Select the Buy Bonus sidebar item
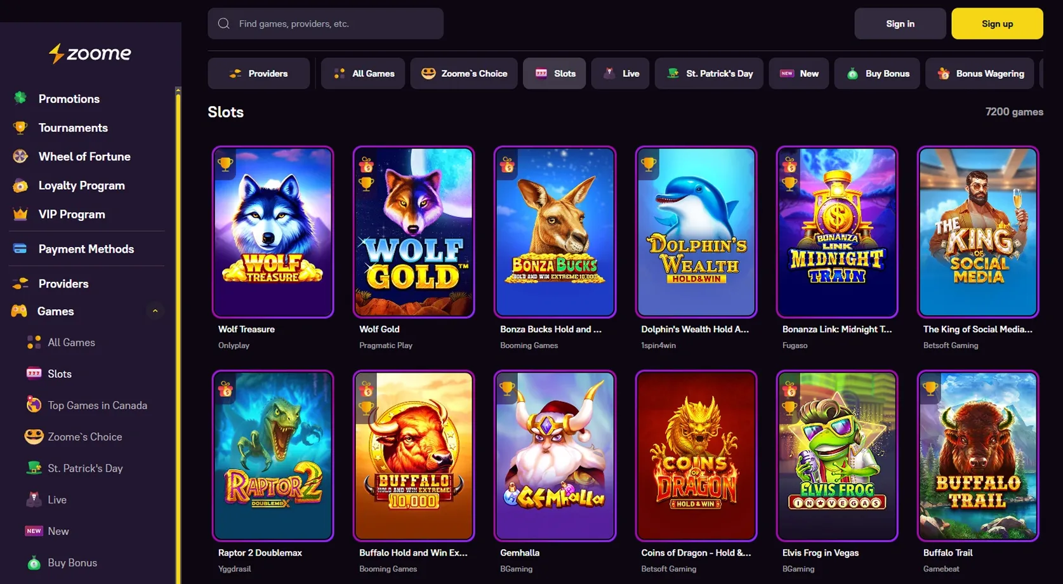 coord(72,562)
